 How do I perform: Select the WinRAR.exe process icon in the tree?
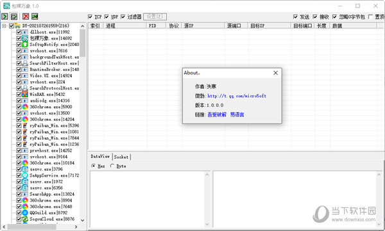pyautogui.click(x=25, y=94)
